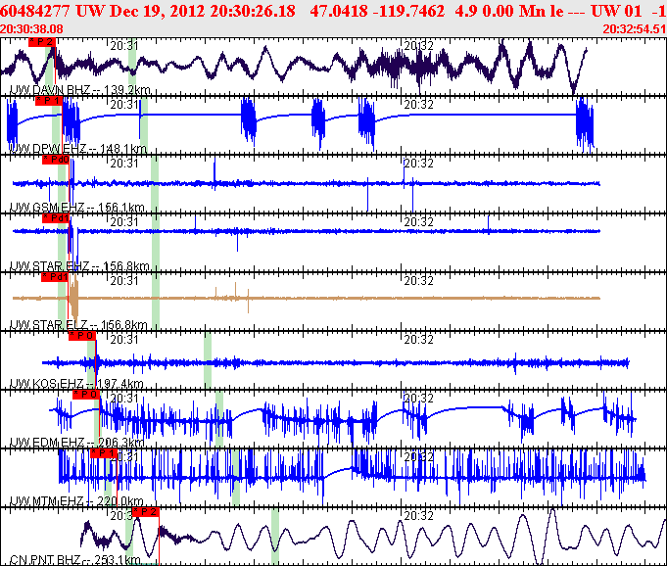Click the event ID 60484277 in header
The width and height of the screenshot is (667, 566).
[x=35, y=11]
